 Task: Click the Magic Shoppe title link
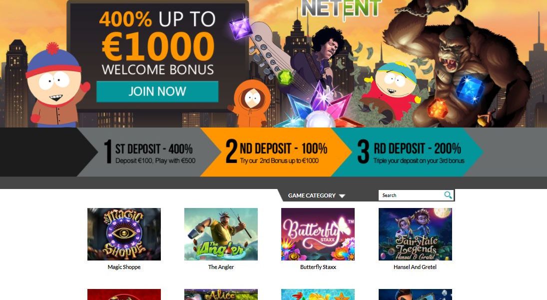click(x=124, y=267)
